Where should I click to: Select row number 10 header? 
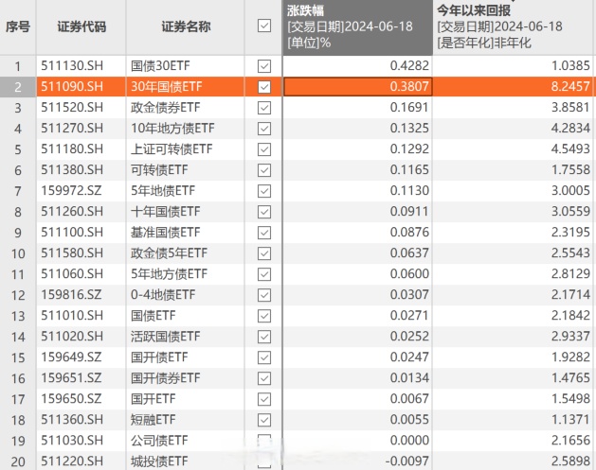pos(18,253)
